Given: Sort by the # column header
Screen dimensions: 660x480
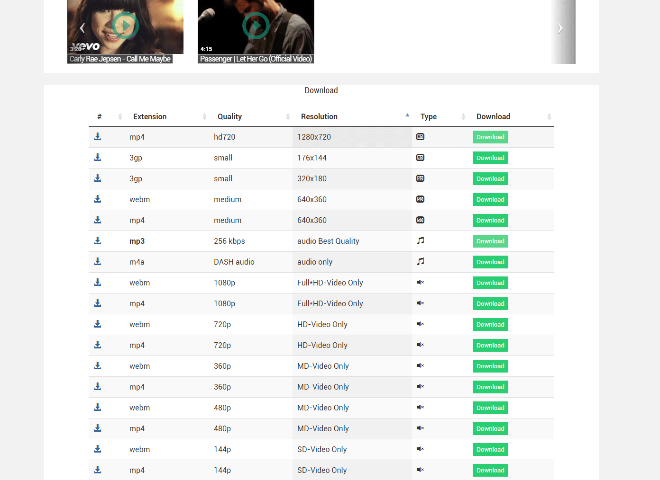Looking at the screenshot, I should [100, 117].
